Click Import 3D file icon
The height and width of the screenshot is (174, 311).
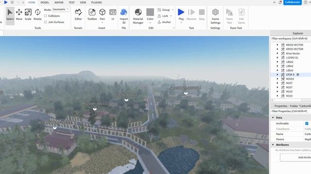pyautogui.click(x=124, y=12)
